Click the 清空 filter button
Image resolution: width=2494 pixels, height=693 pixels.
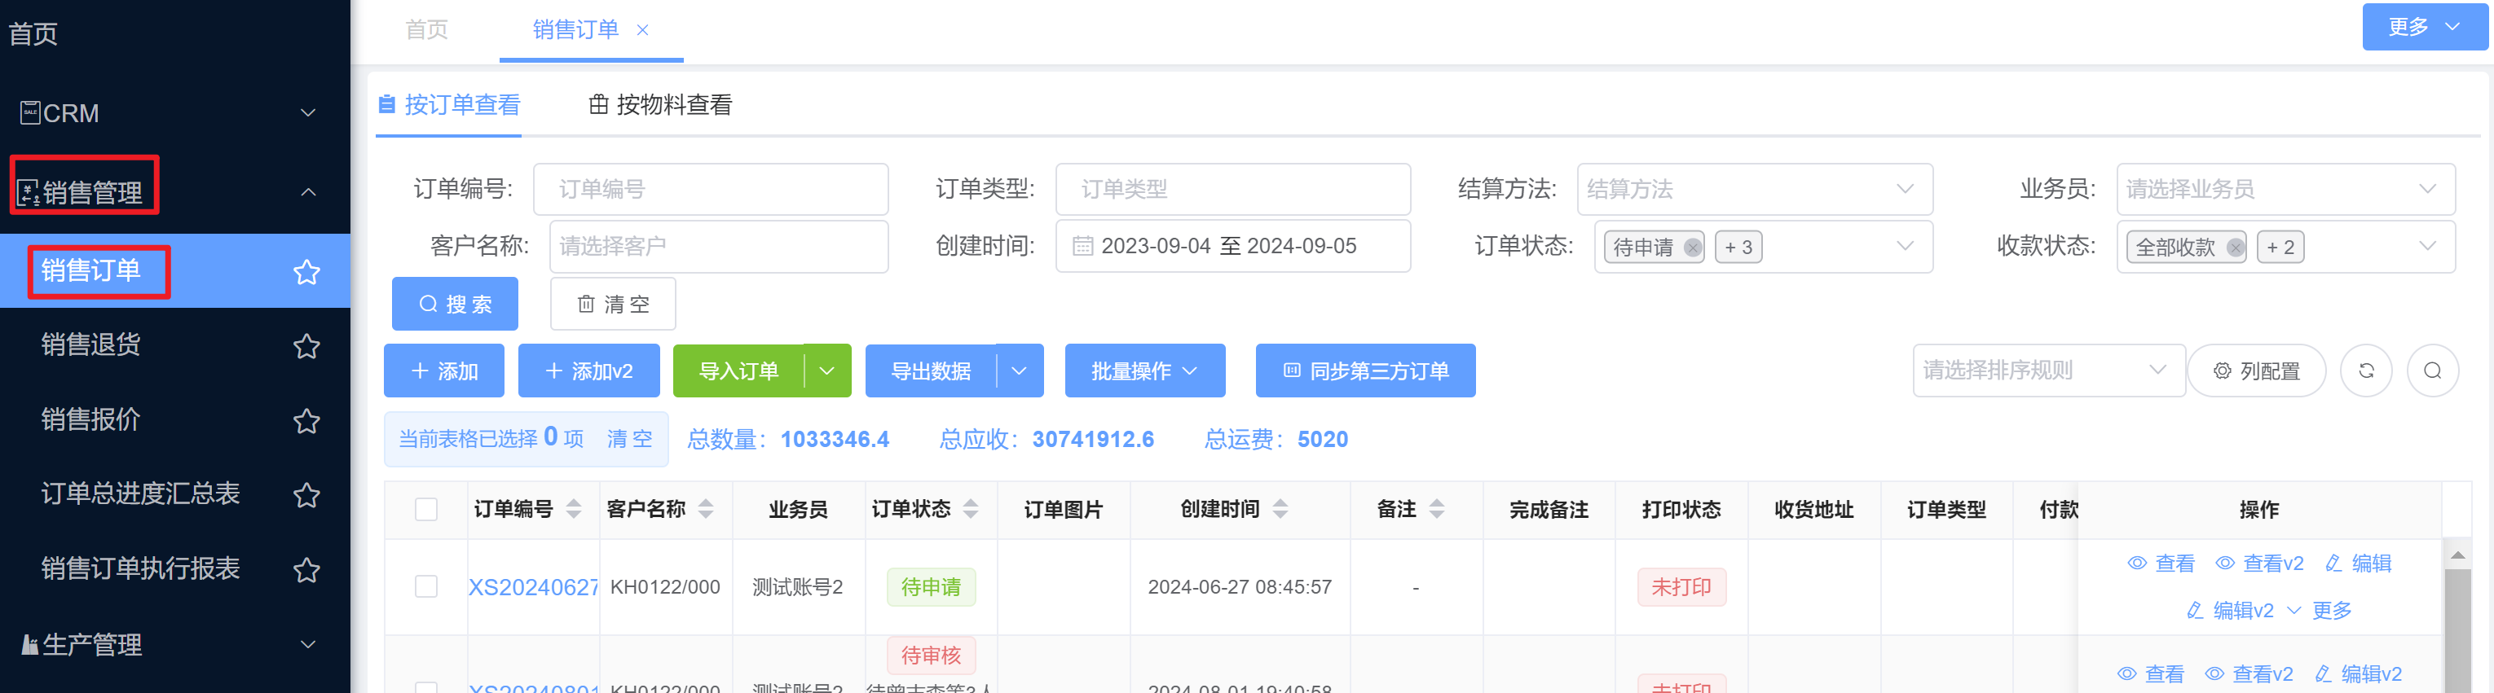(x=613, y=304)
